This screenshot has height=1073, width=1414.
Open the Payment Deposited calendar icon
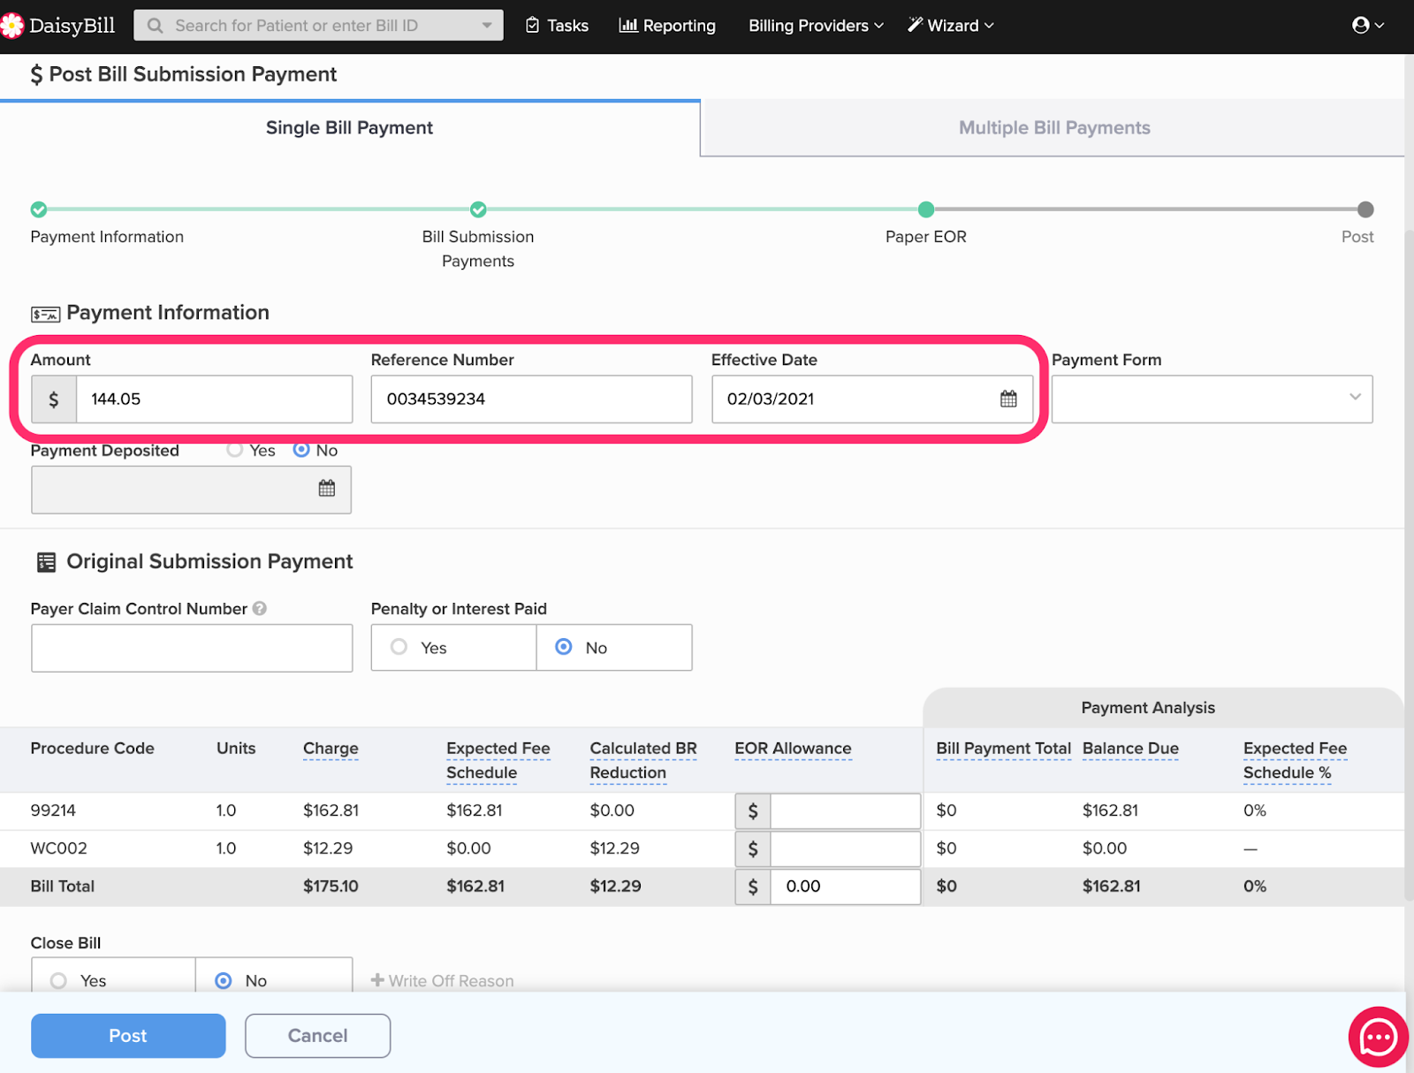[x=326, y=489]
